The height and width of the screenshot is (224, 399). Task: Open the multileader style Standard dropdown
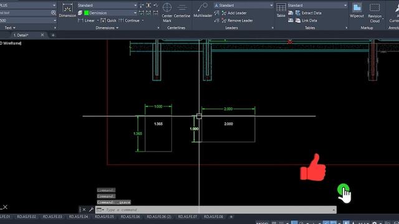point(271,6)
